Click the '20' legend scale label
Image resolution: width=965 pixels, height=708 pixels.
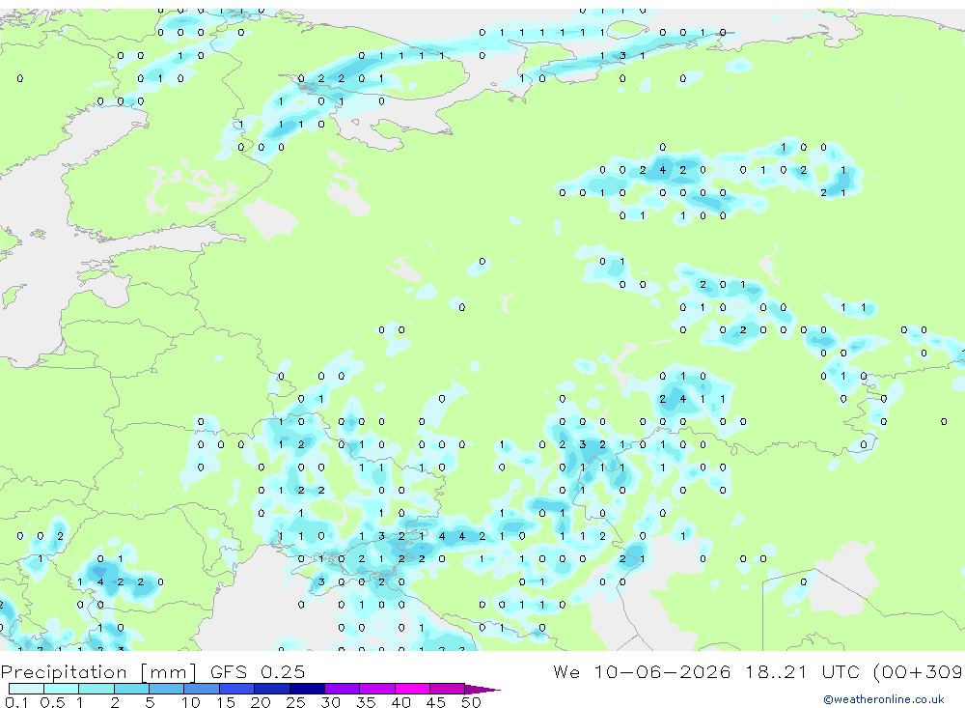pos(261,702)
